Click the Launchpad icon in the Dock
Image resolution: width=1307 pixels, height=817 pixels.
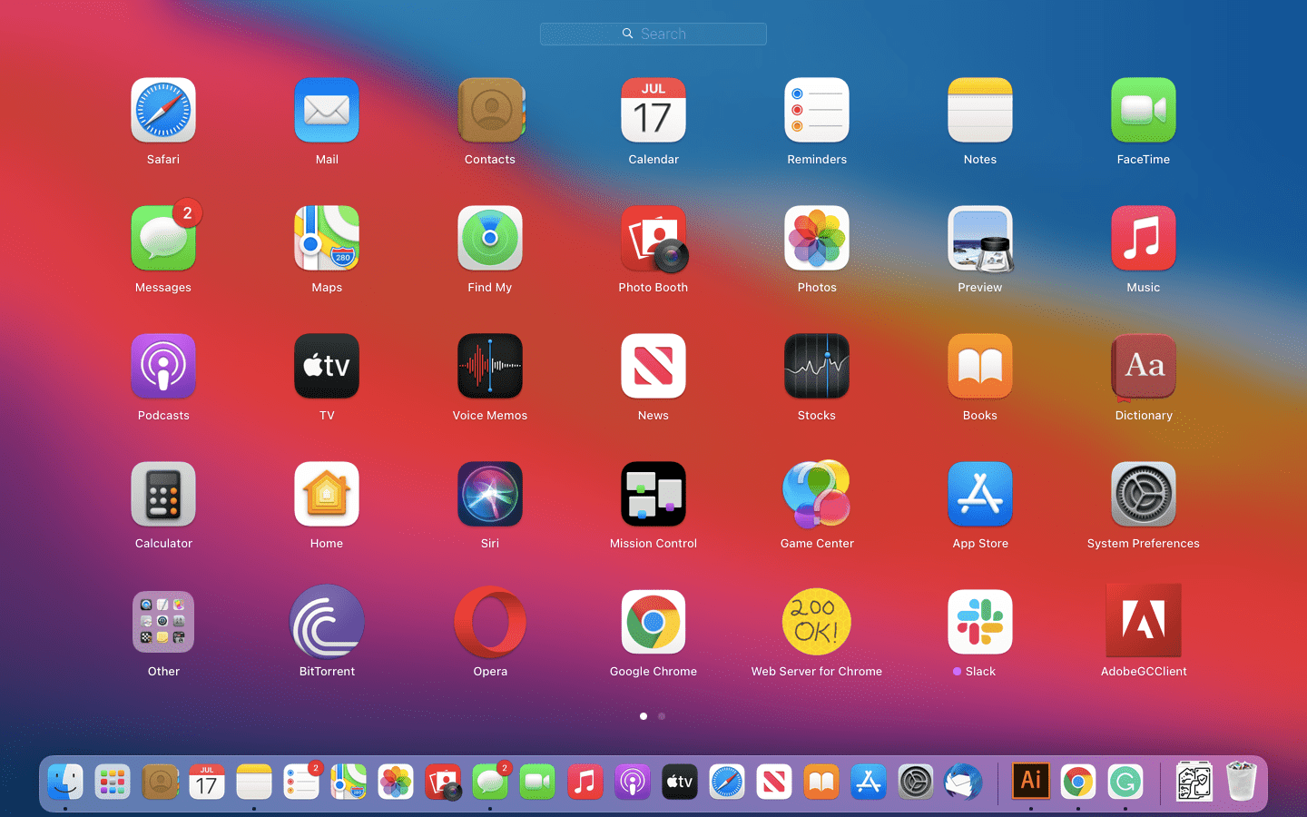pos(113,782)
